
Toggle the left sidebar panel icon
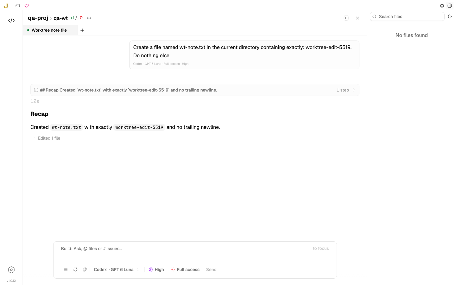[x=18, y=6]
